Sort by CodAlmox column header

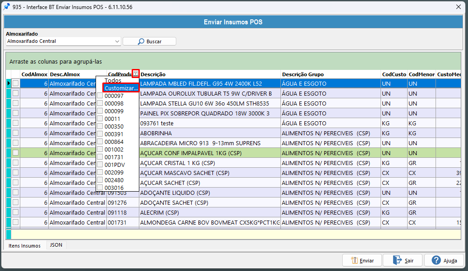(34, 74)
